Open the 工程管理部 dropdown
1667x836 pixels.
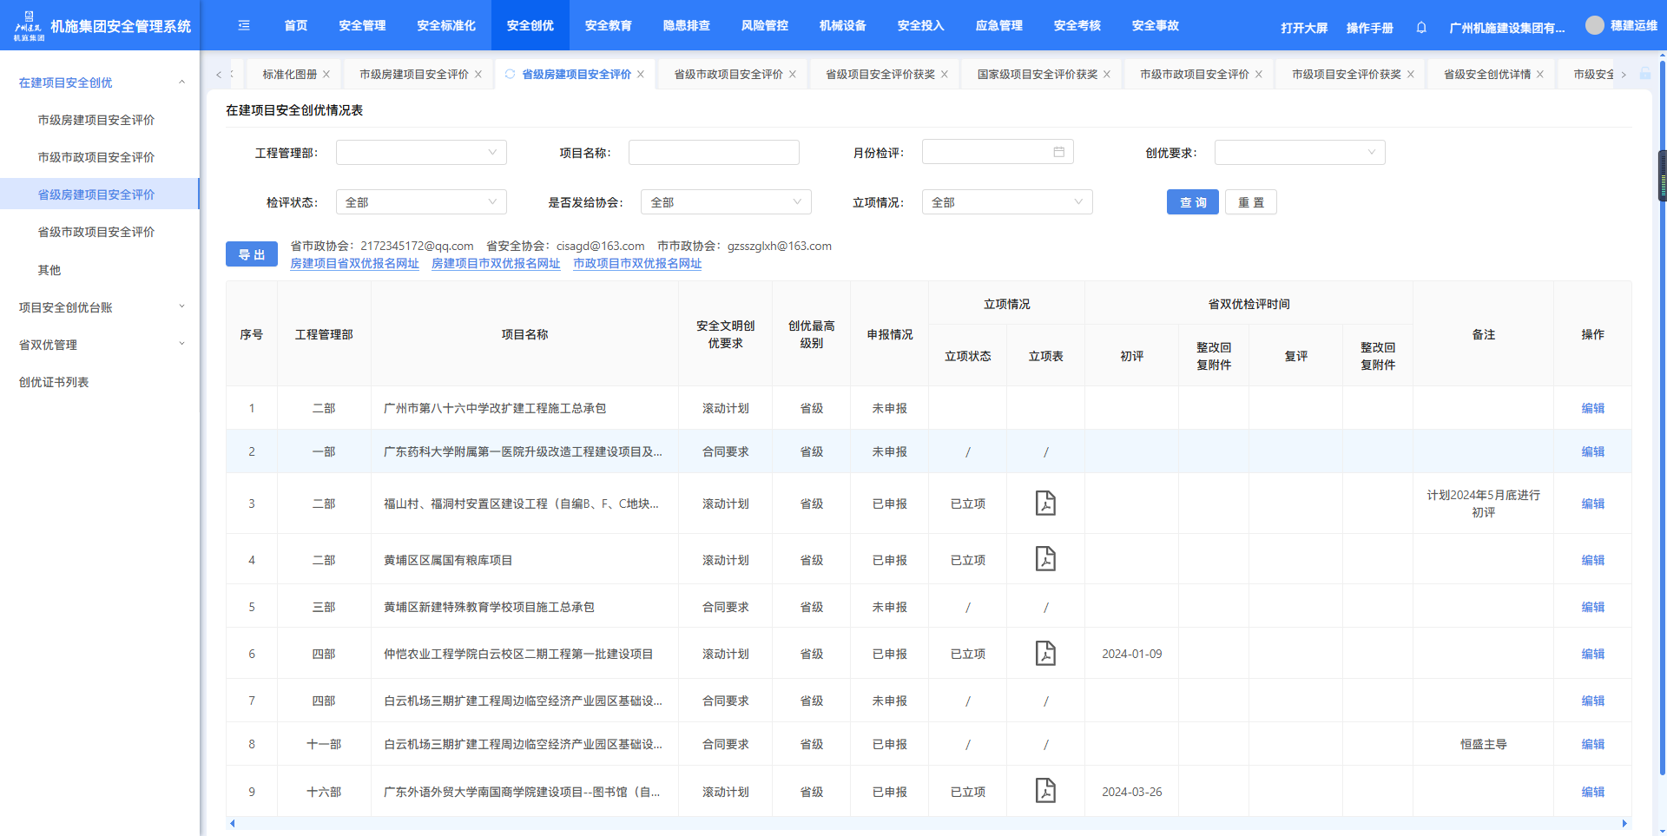coord(421,153)
